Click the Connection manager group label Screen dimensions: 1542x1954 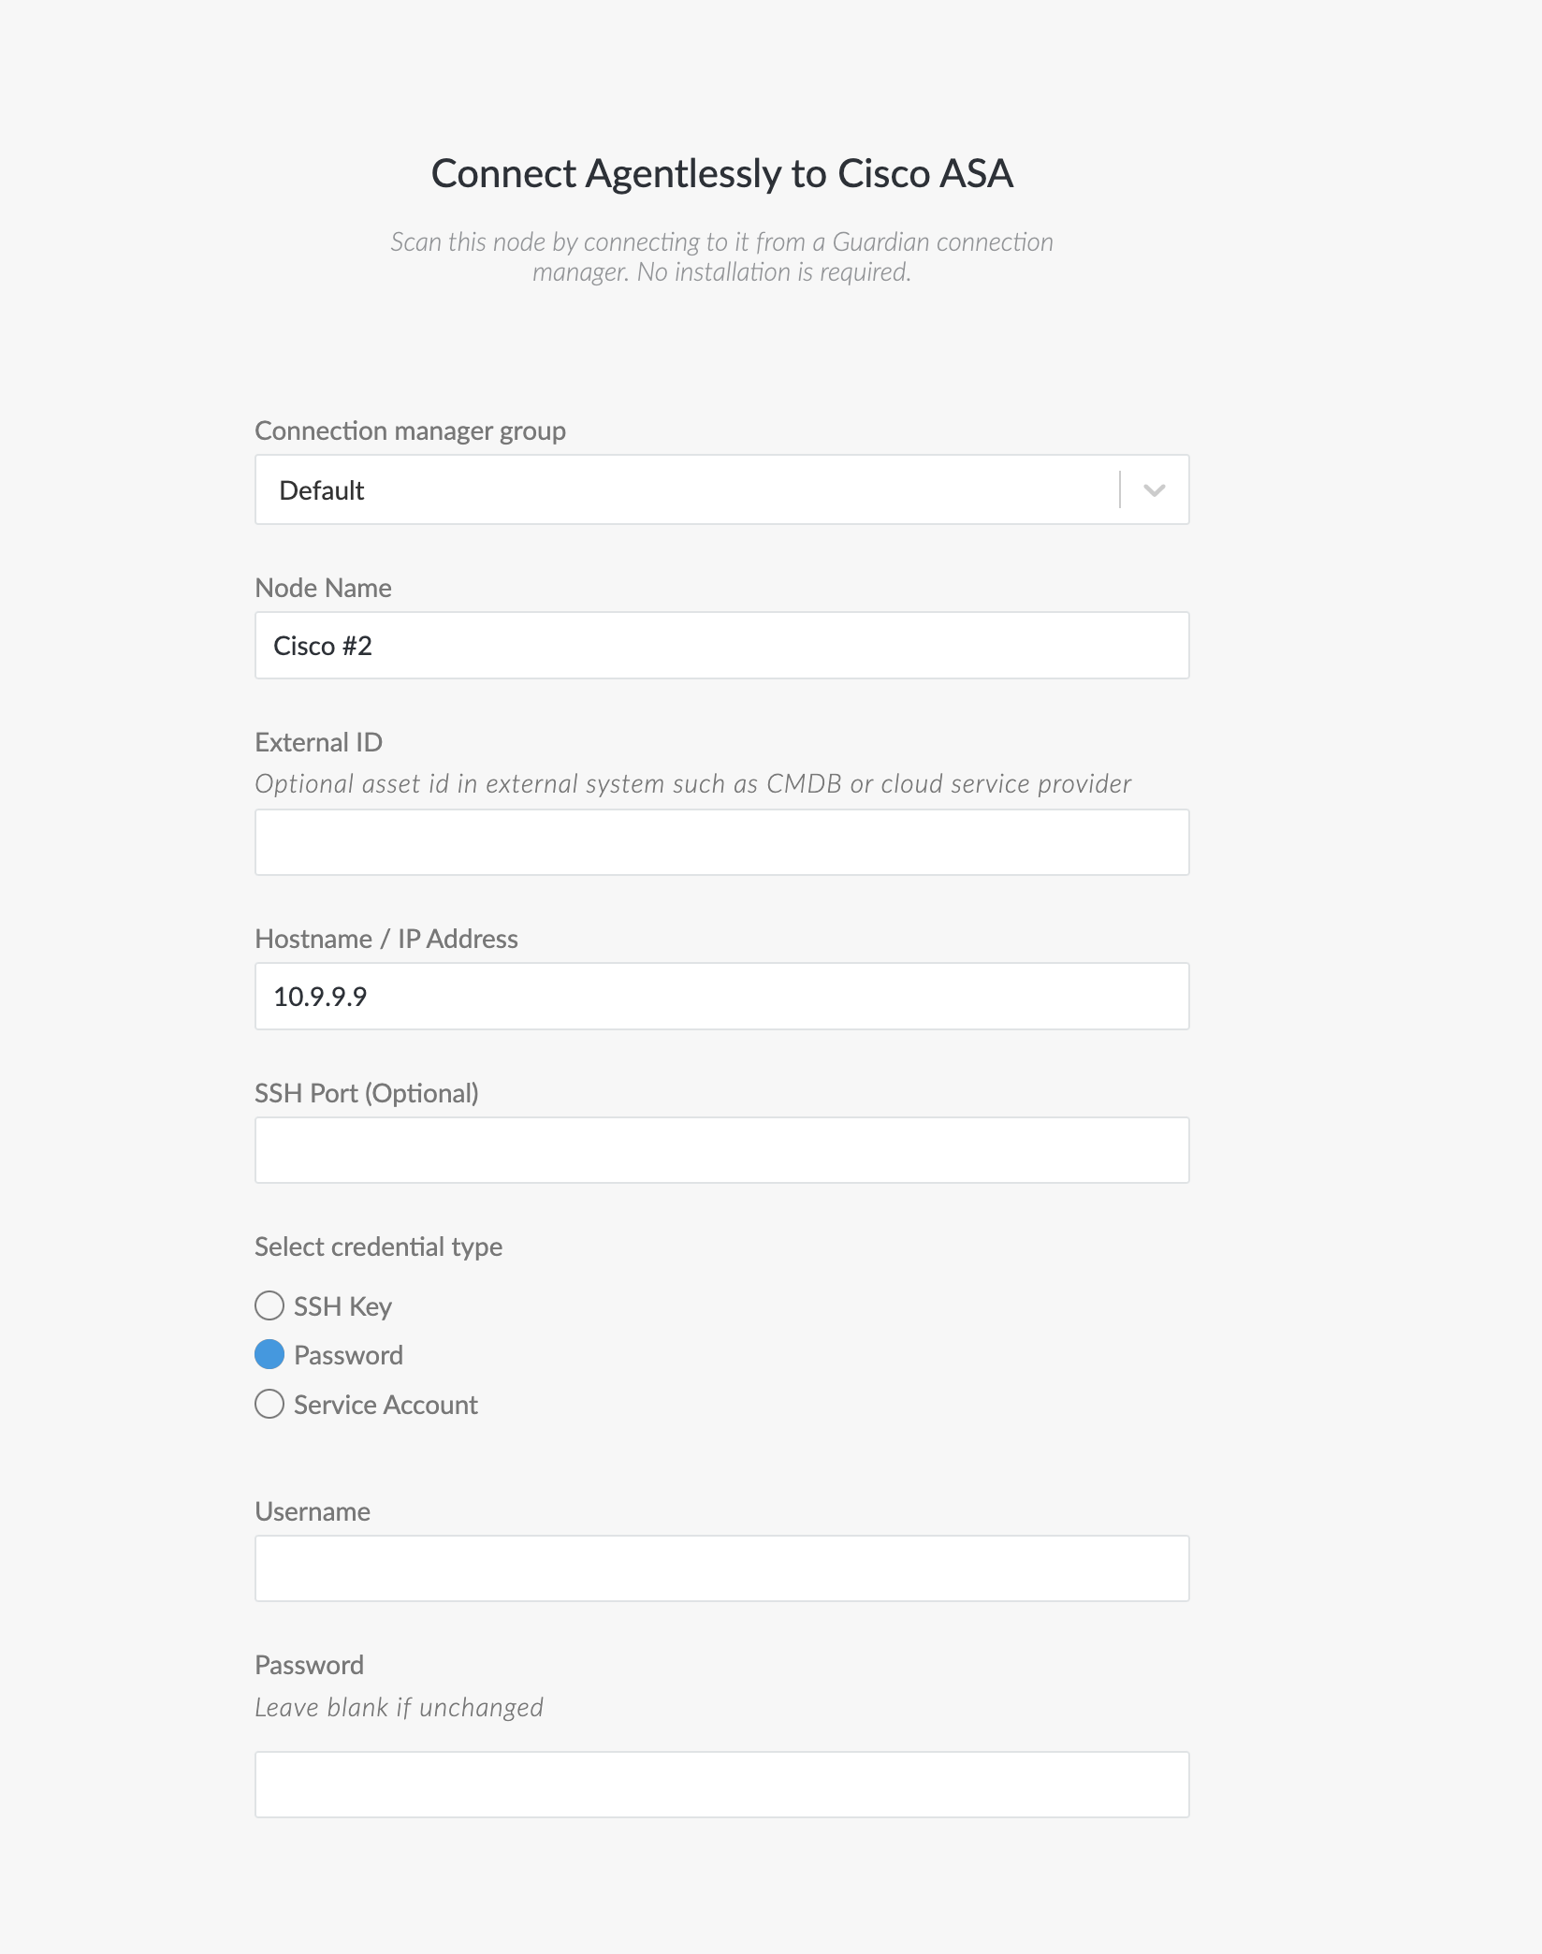(410, 431)
